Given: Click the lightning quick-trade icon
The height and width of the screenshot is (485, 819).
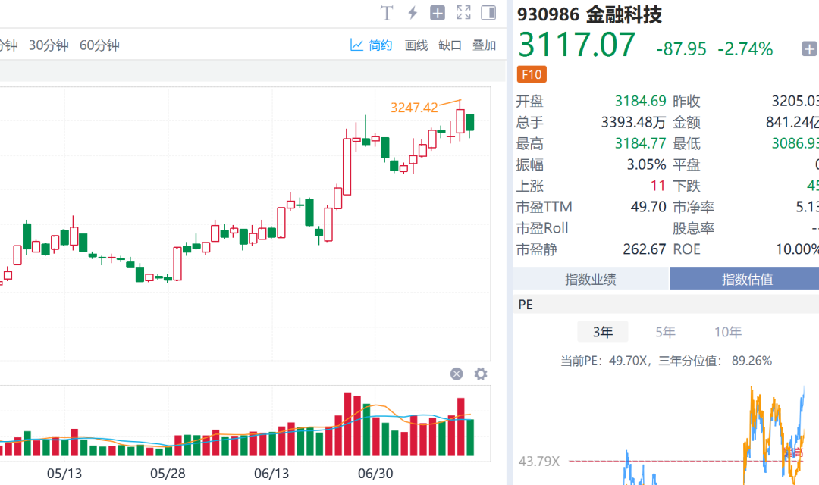Looking at the screenshot, I should pos(411,13).
